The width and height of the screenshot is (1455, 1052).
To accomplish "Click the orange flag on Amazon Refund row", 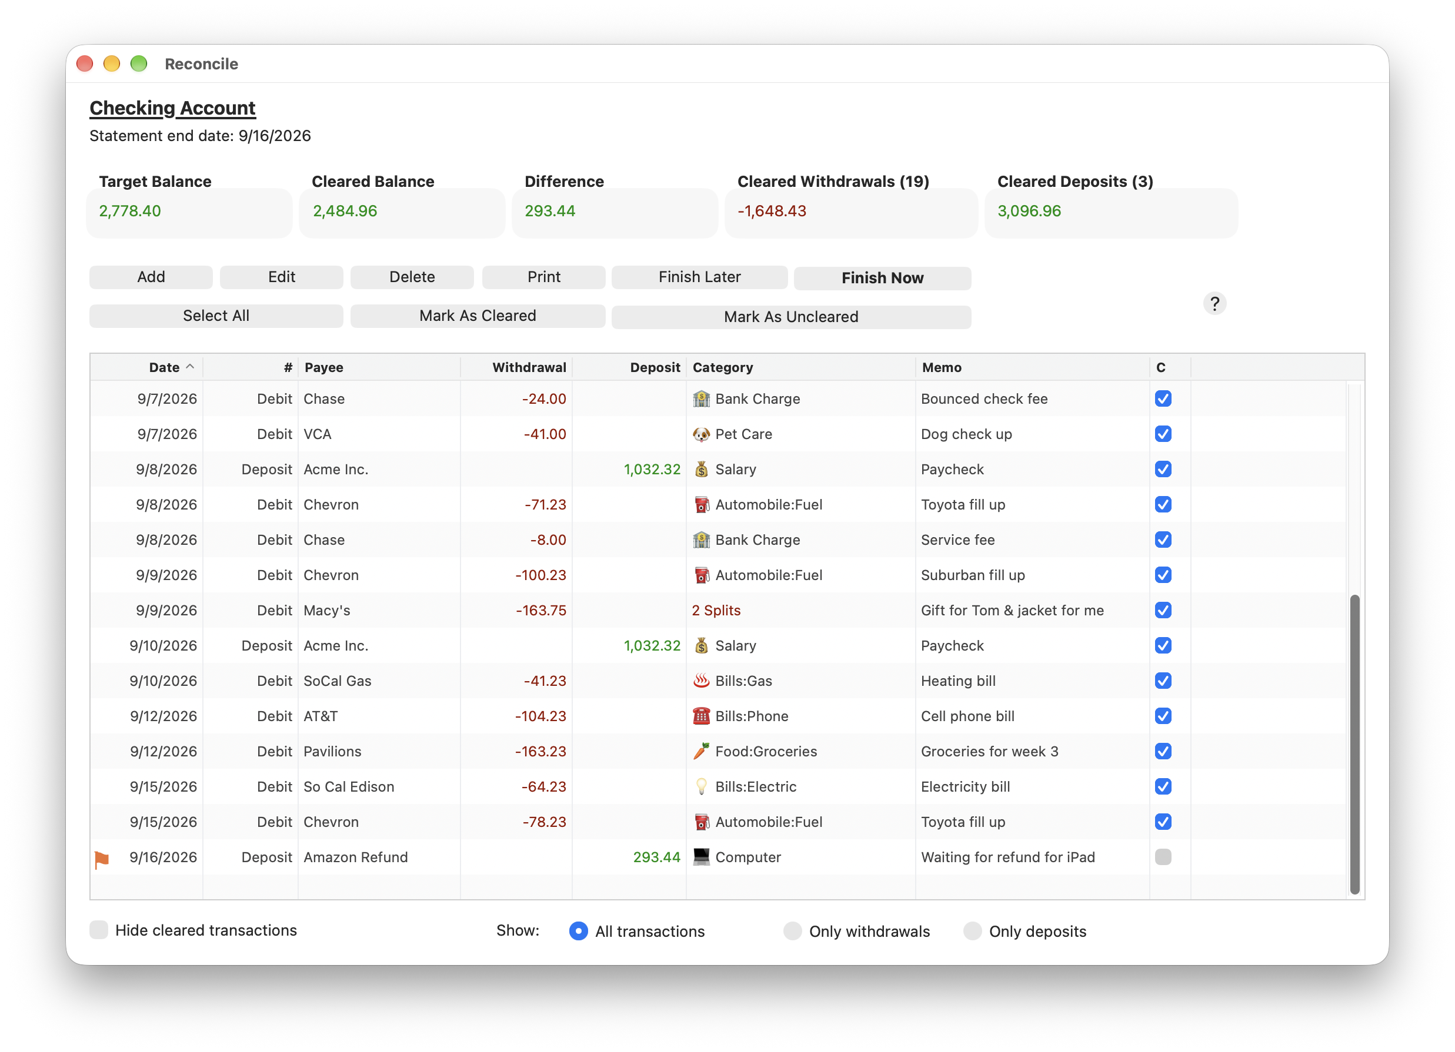I will pos(101,860).
